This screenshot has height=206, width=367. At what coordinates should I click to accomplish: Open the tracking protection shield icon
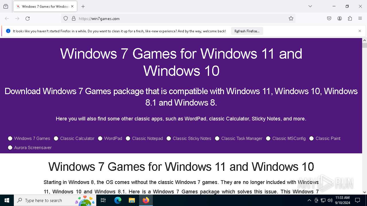66,19
